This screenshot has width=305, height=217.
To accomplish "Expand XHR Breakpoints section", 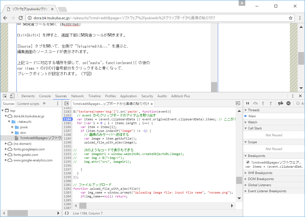I will [x=260, y=173].
